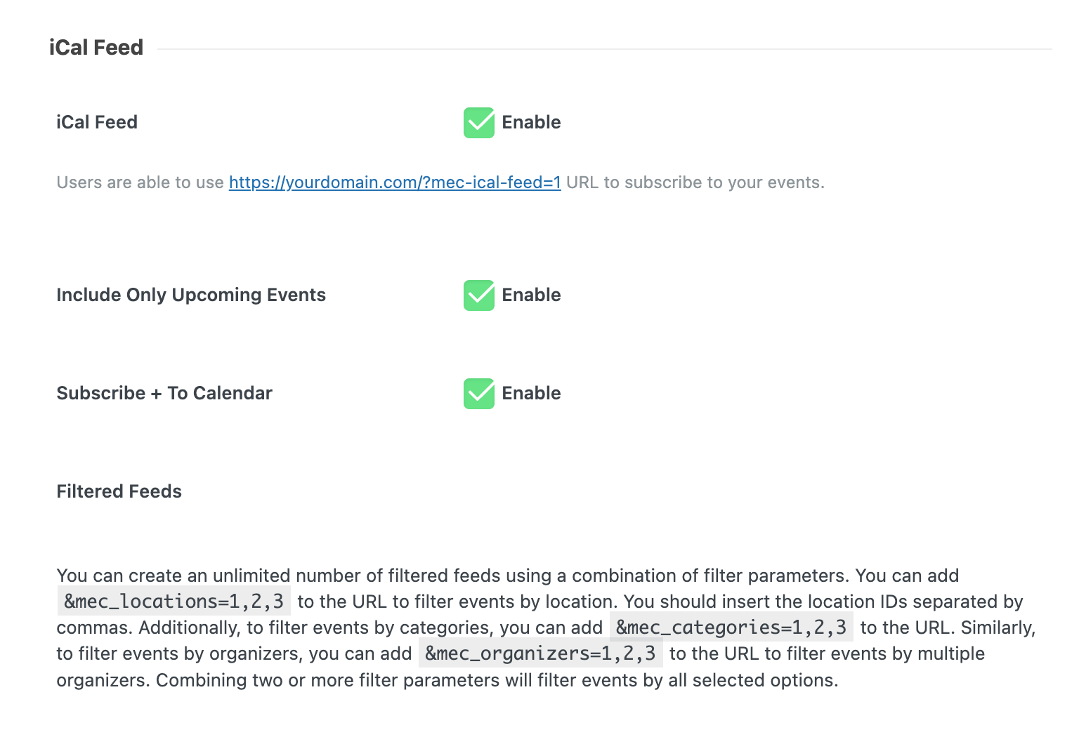
Task: Select the Filtered Feeds heading
Action: tap(119, 491)
